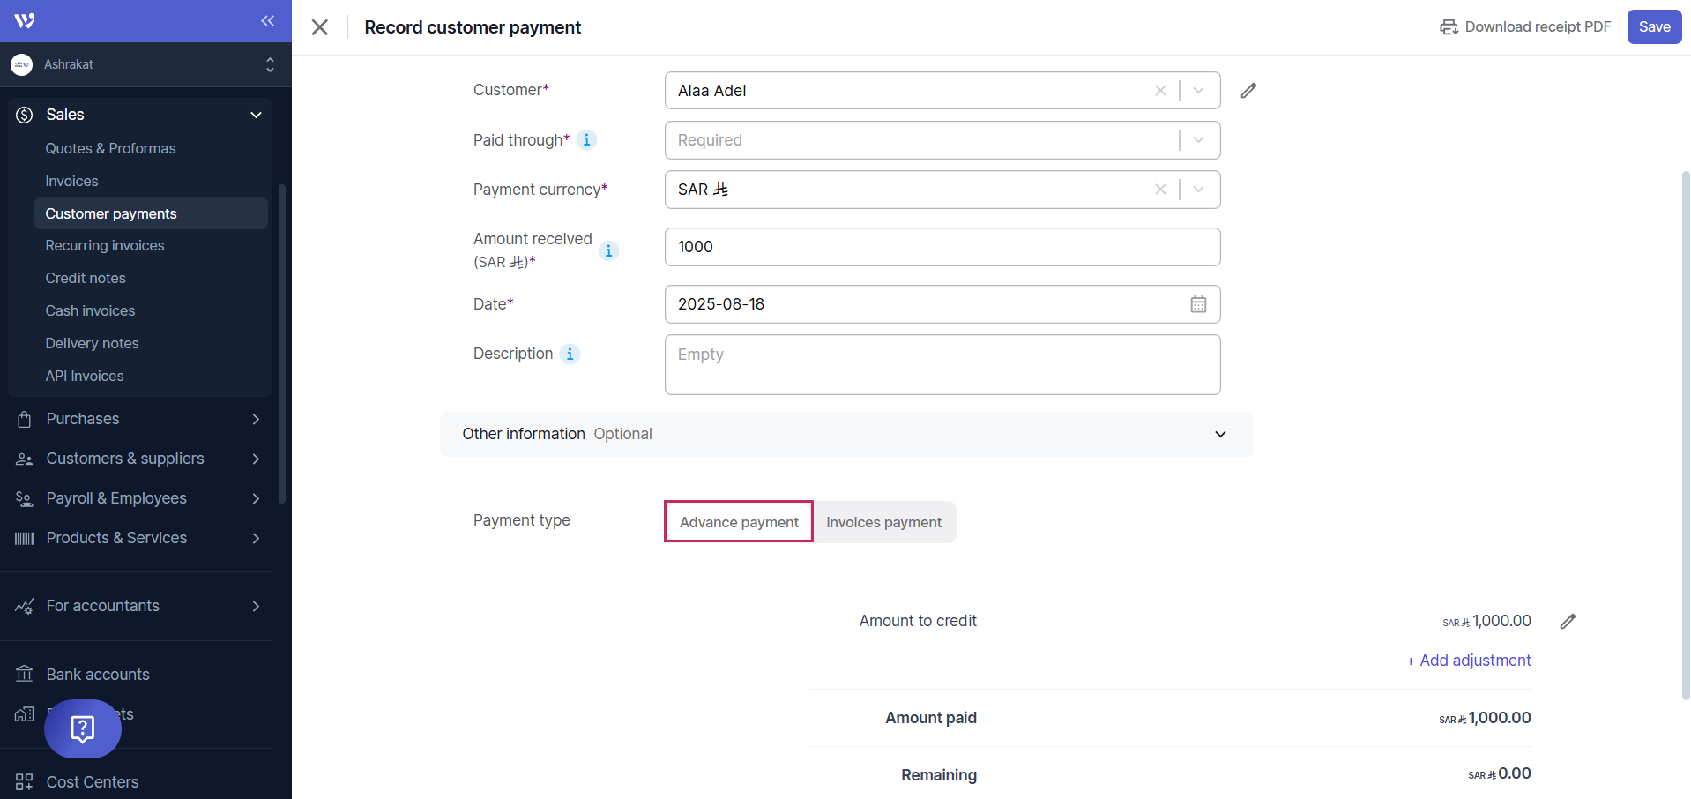Switch to Invoices payment type
Screen dimensions: 1691x799
click(883, 522)
